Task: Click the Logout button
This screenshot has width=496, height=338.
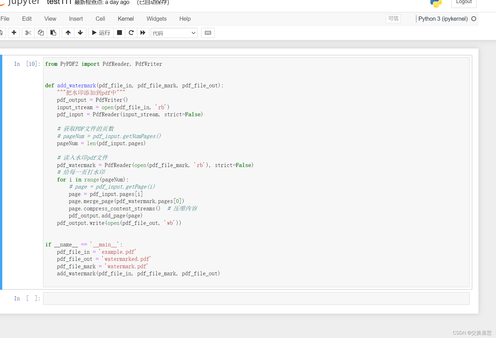Action: pos(464,2)
